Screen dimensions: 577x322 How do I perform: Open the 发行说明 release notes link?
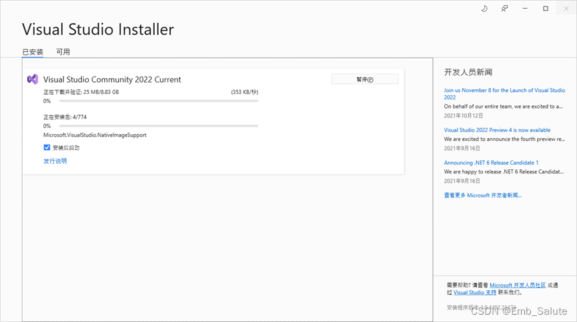55,161
